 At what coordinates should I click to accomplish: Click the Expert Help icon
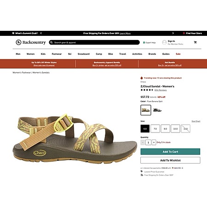[x=144, y=43]
